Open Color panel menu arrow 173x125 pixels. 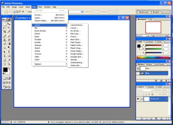[x=169, y=42]
